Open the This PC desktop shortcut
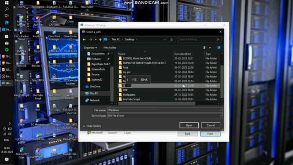 tap(22, 5)
